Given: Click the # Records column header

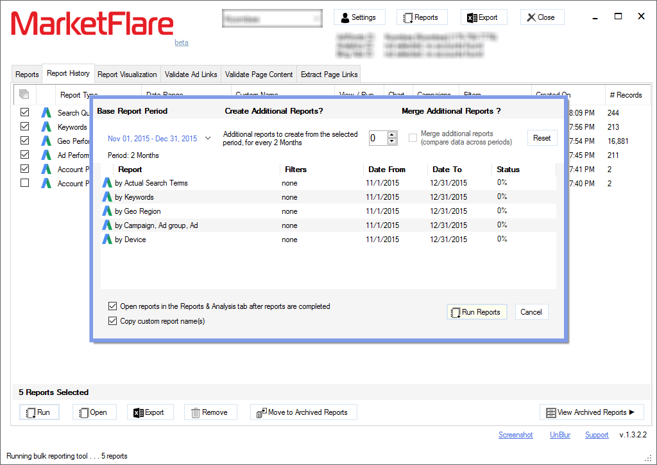Looking at the screenshot, I should 626,95.
